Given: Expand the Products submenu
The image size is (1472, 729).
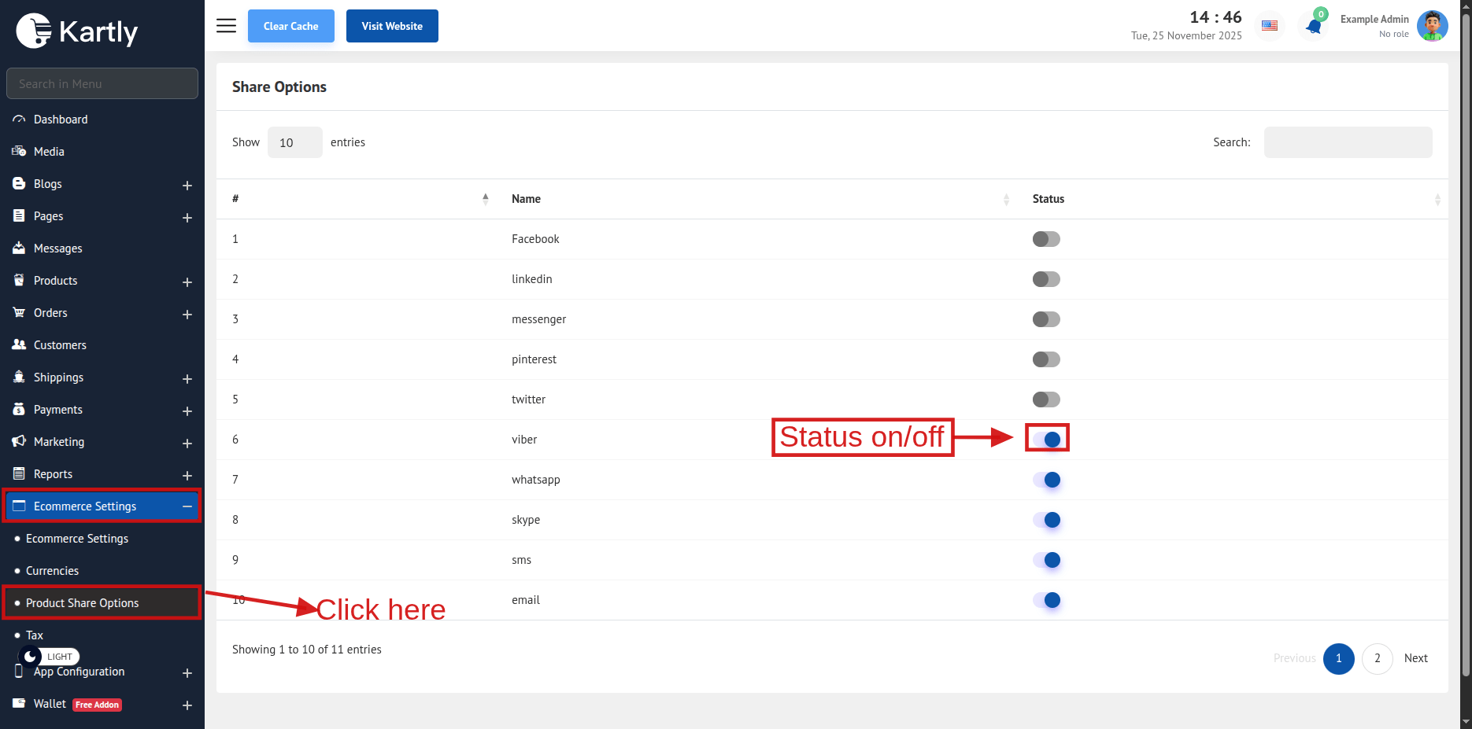Looking at the screenshot, I should coord(187,282).
